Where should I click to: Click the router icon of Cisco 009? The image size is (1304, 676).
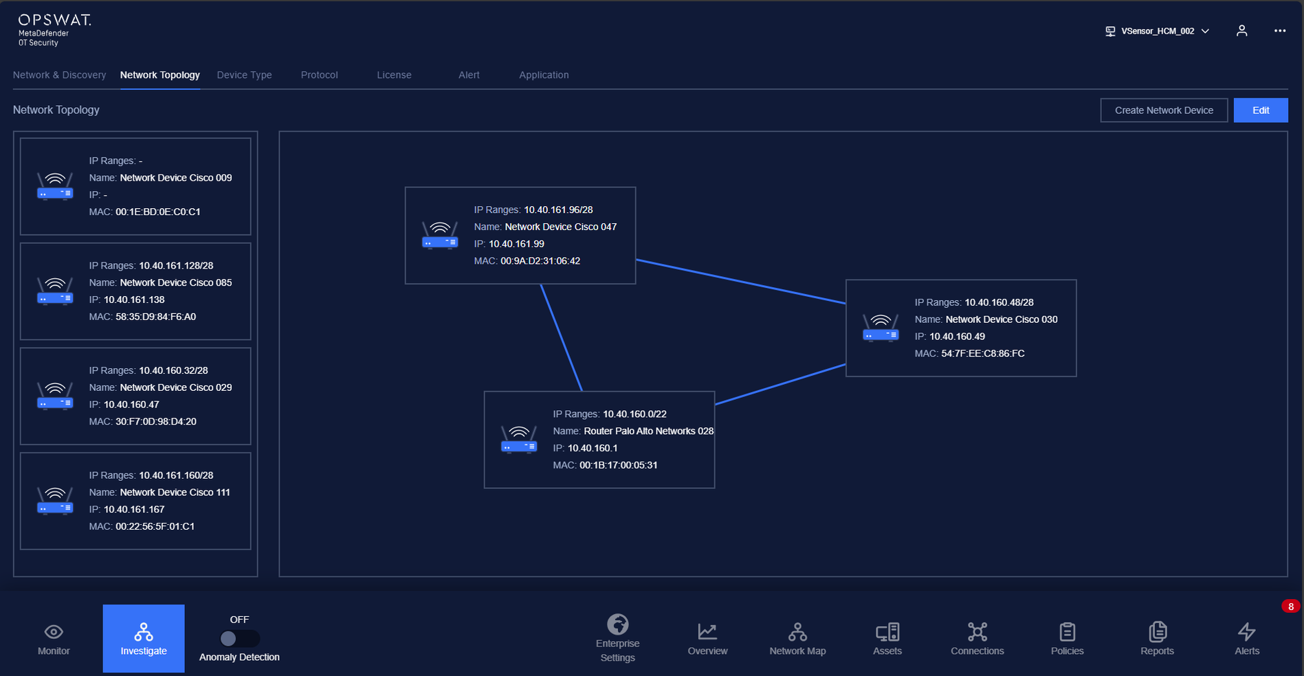(55, 186)
